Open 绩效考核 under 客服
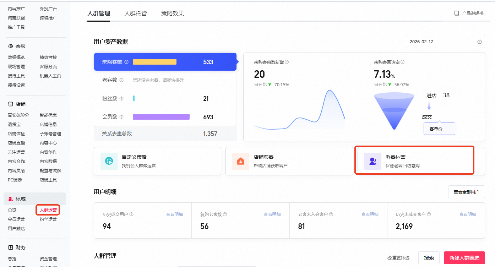Image resolution: width=495 pixels, height=267 pixels. pyautogui.click(x=48, y=58)
